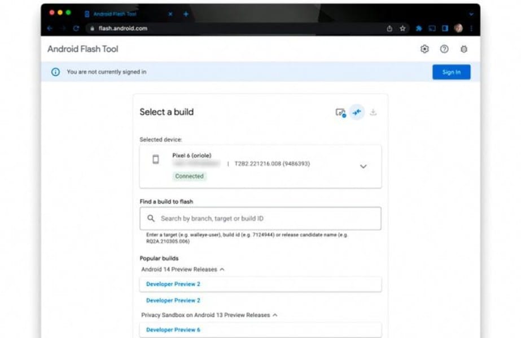Click the blue arrows icon in build card
The height and width of the screenshot is (338, 521).
click(x=357, y=112)
